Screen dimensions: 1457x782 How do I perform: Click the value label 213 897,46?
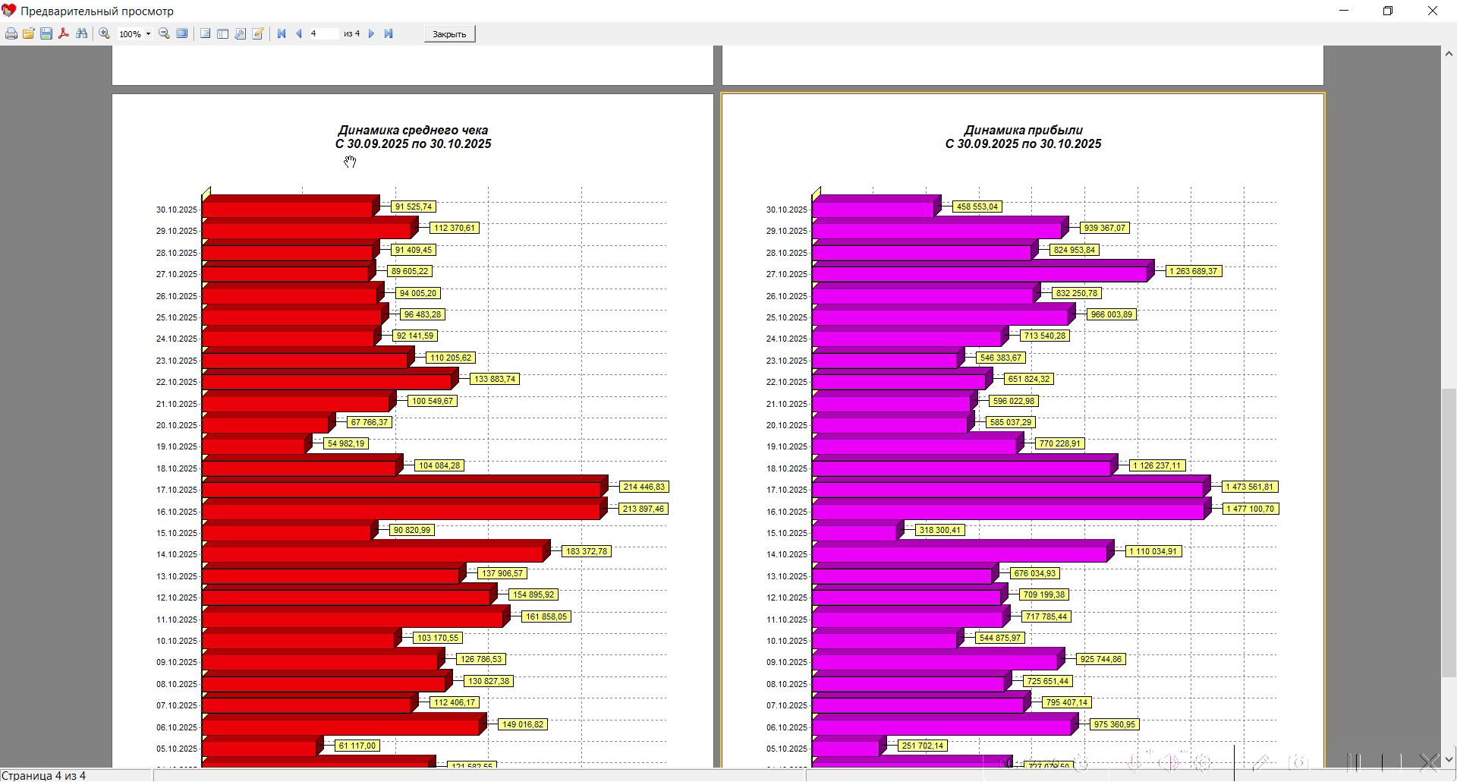tap(644, 509)
